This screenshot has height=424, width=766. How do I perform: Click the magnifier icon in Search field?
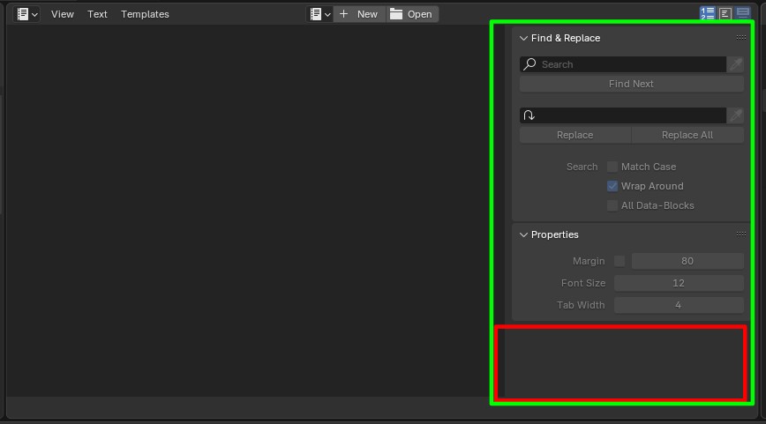coord(529,64)
